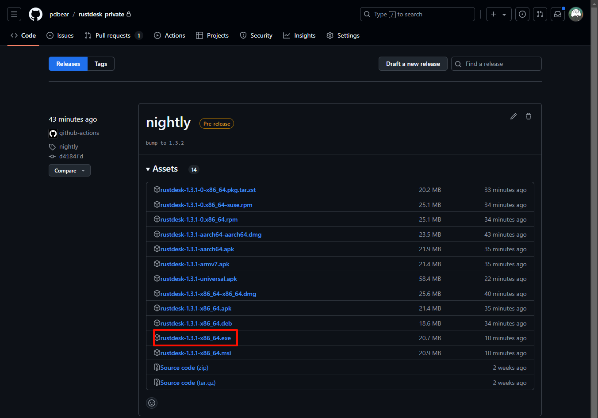Download rustdesk-1.3.1-0.x86_64-suse.rpm

[x=206, y=205]
